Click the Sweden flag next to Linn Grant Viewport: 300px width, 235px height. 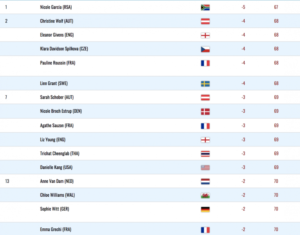point(205,84)
